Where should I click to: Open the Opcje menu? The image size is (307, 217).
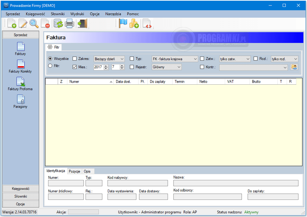coord(95,14)
